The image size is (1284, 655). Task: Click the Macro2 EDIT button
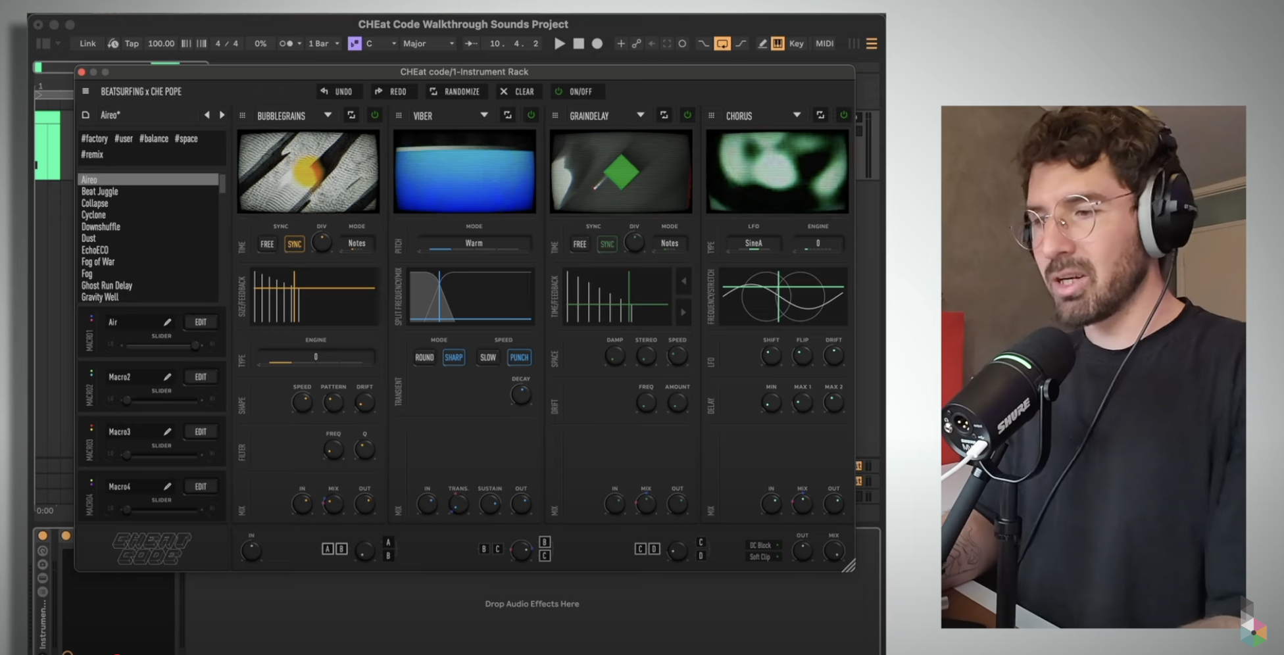(201, 377)
